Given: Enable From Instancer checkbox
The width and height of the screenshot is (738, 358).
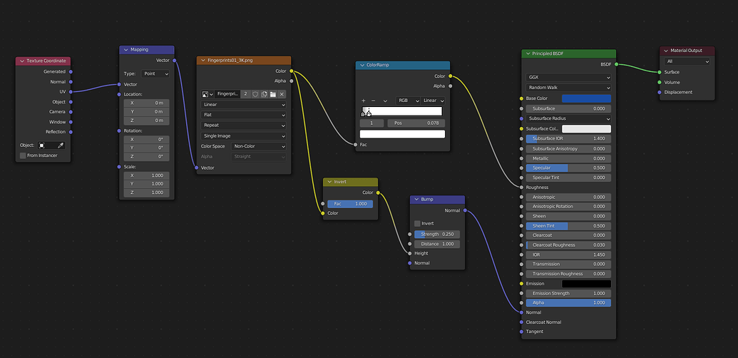Looking at the screenshot, I should pos(23,155).
